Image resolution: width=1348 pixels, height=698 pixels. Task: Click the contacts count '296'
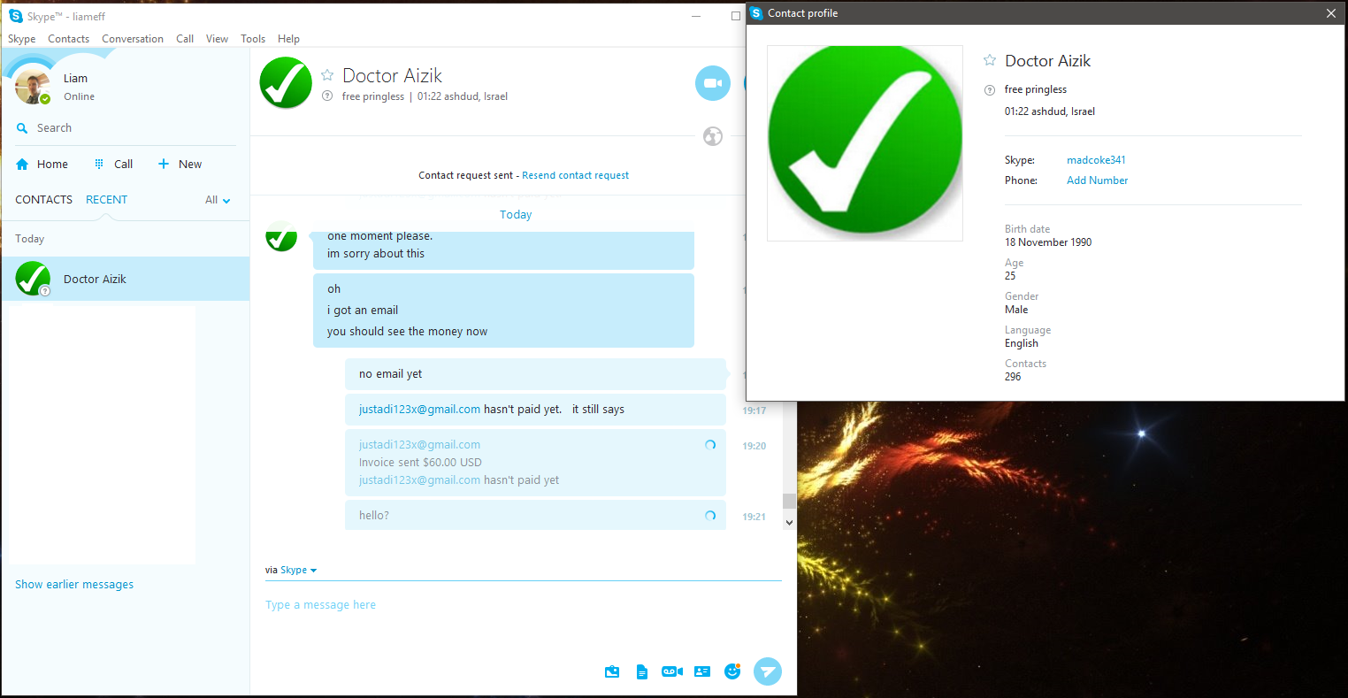(1013, 377)
